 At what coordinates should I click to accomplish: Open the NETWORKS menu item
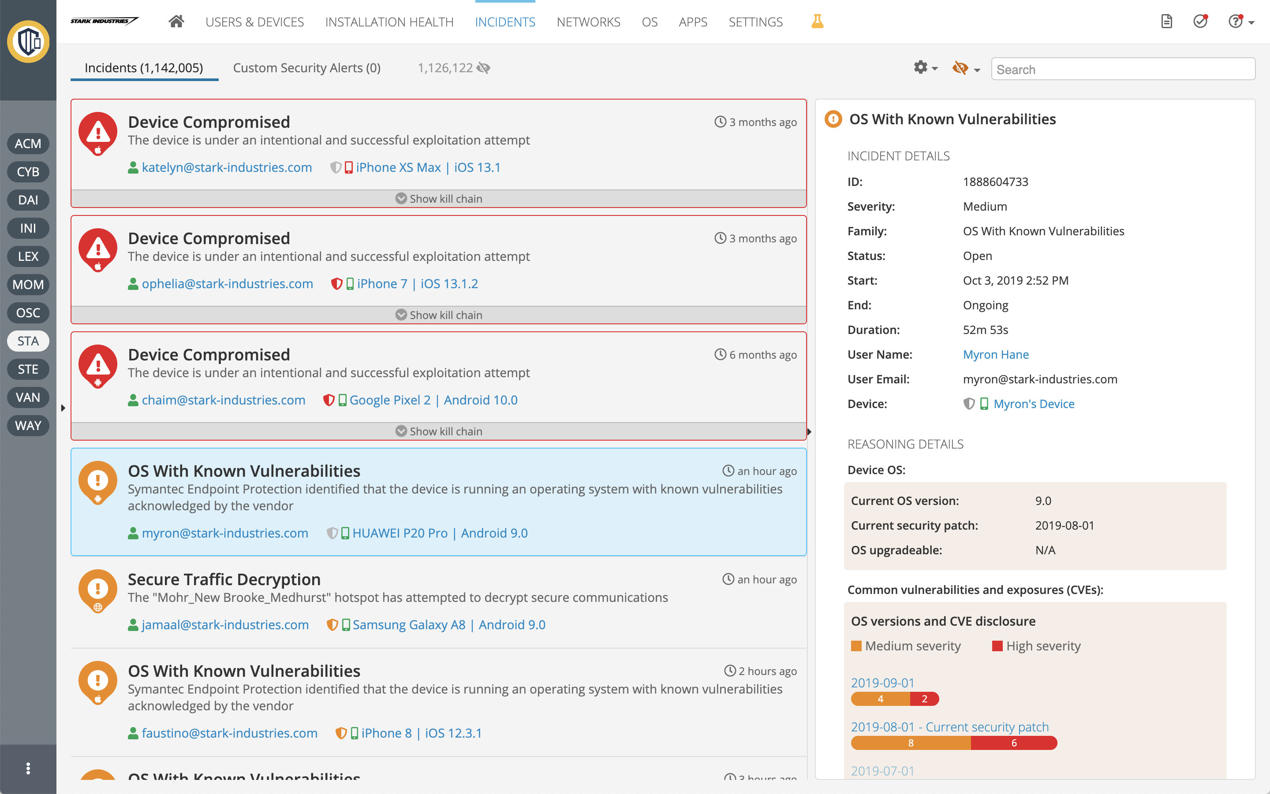588,22
